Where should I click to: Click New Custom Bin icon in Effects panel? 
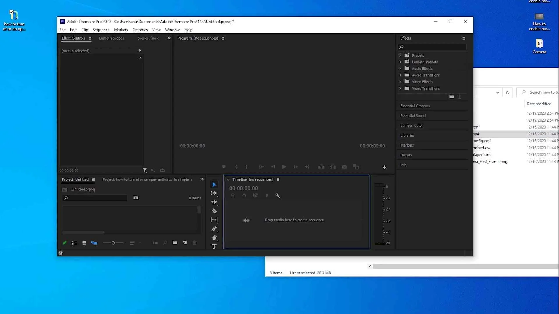[451, 97]
